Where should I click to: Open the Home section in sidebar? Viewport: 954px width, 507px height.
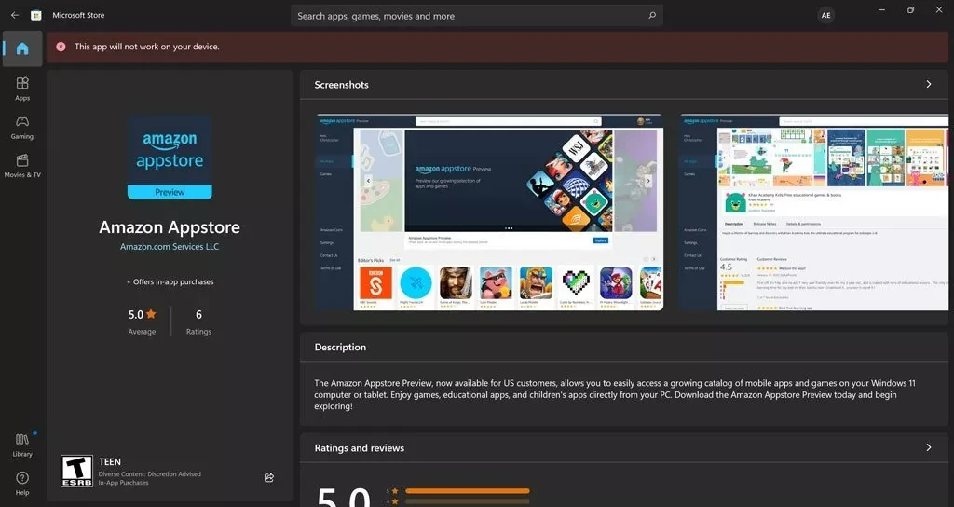coord(22,48)
